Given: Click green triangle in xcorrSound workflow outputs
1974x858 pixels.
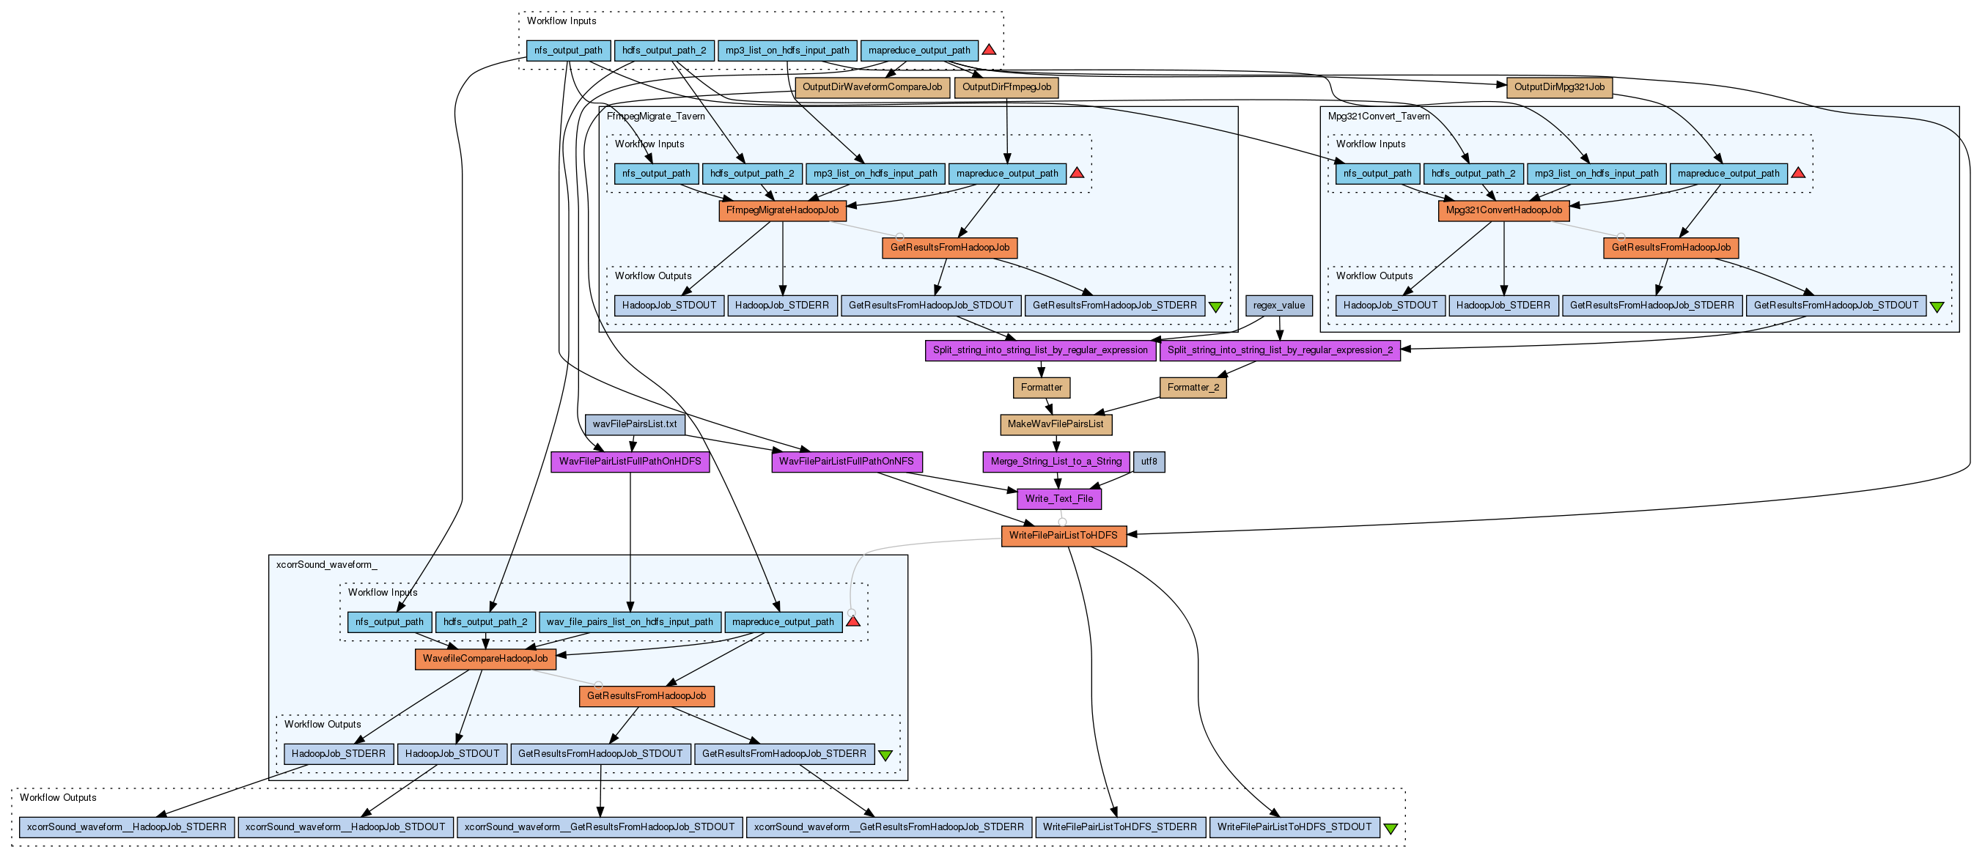Looking at the screenshot, I should click(x=885, y=755).
